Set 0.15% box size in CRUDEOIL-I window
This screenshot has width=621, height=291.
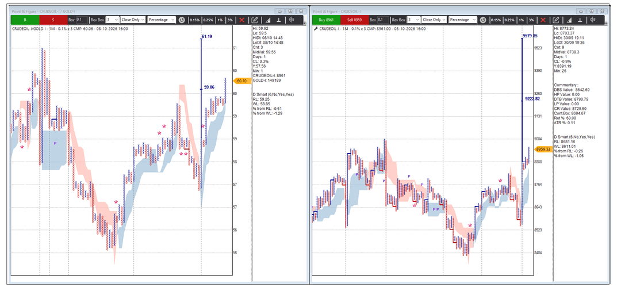[x=496, y=20]
